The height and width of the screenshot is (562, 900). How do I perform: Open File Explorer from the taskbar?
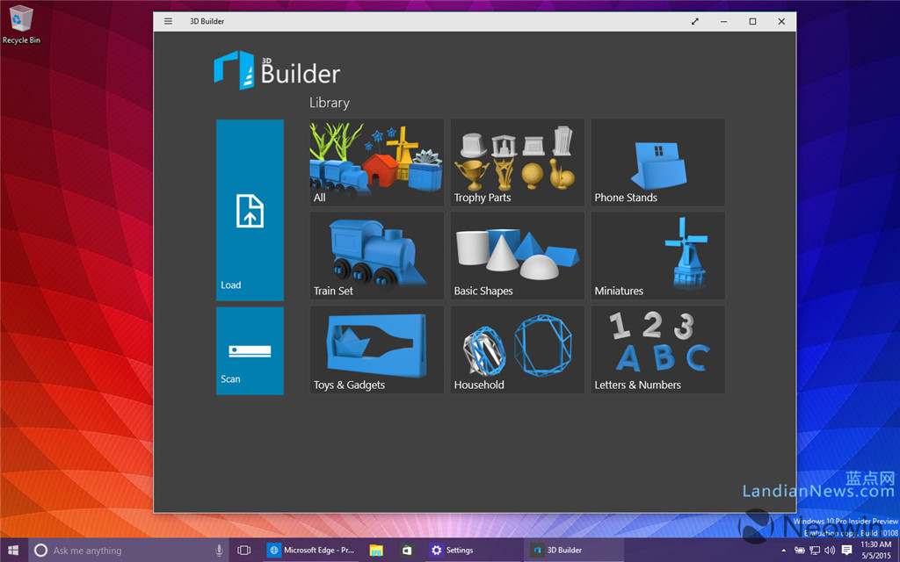pos(376,550)
